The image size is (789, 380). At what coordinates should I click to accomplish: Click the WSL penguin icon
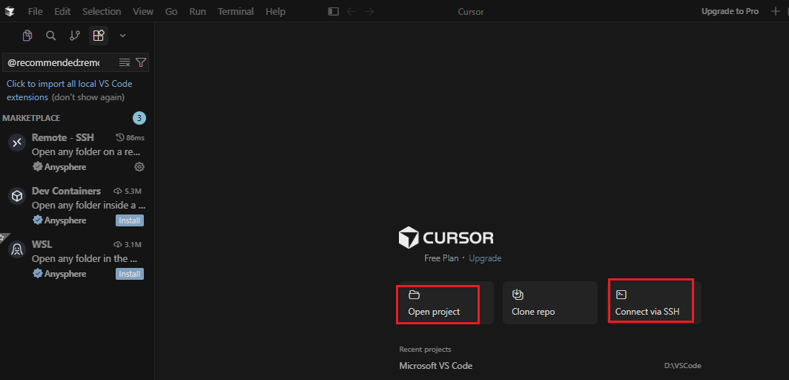pos(17,249)
